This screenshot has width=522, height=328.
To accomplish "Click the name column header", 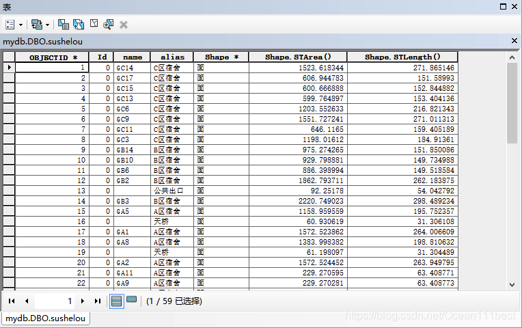I will point(132,57).
